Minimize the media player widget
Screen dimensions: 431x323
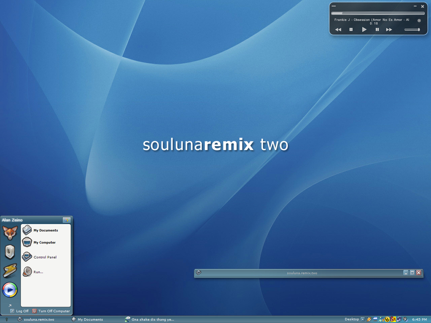pos(415,6)
